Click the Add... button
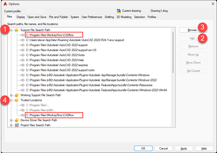 coord(193,38)
